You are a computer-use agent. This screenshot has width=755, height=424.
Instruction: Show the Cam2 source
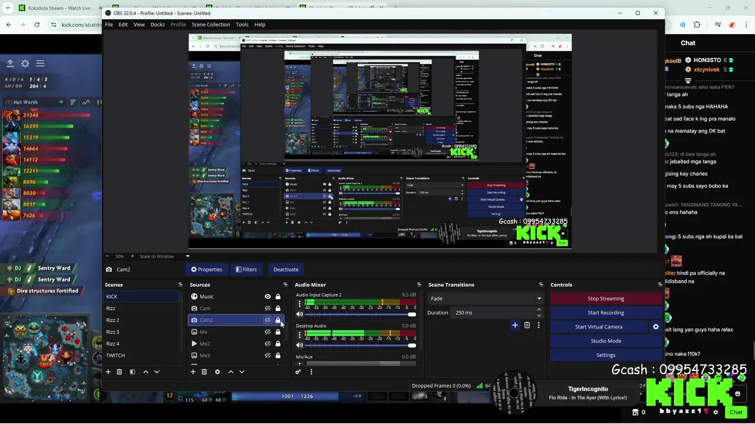pyautogui.click(x=268, y=320)
